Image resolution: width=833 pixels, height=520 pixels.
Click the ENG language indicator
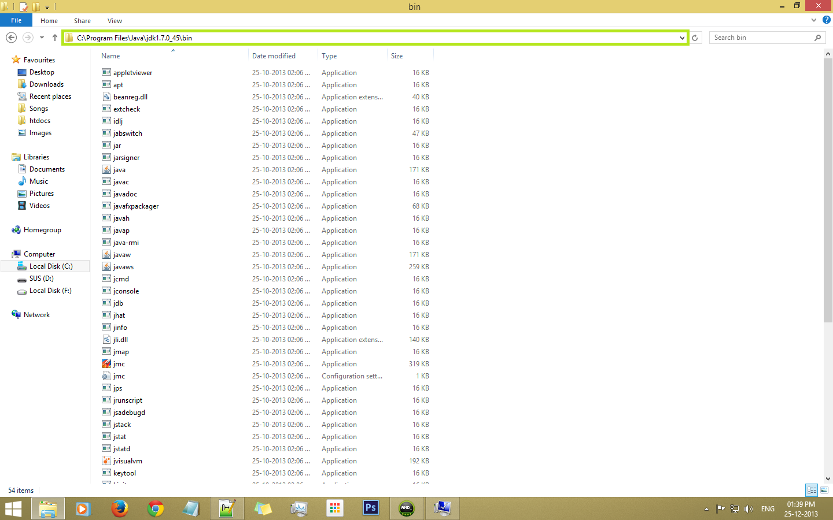(x=768, y=509)
